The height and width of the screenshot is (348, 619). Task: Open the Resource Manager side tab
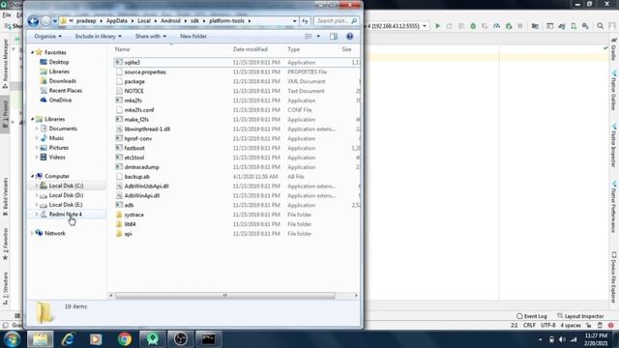(x=5, y=63)
